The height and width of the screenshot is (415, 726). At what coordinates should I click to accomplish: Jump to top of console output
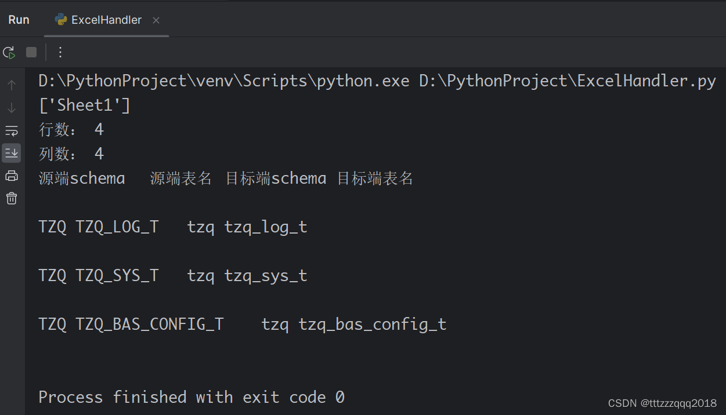point(11,84)
